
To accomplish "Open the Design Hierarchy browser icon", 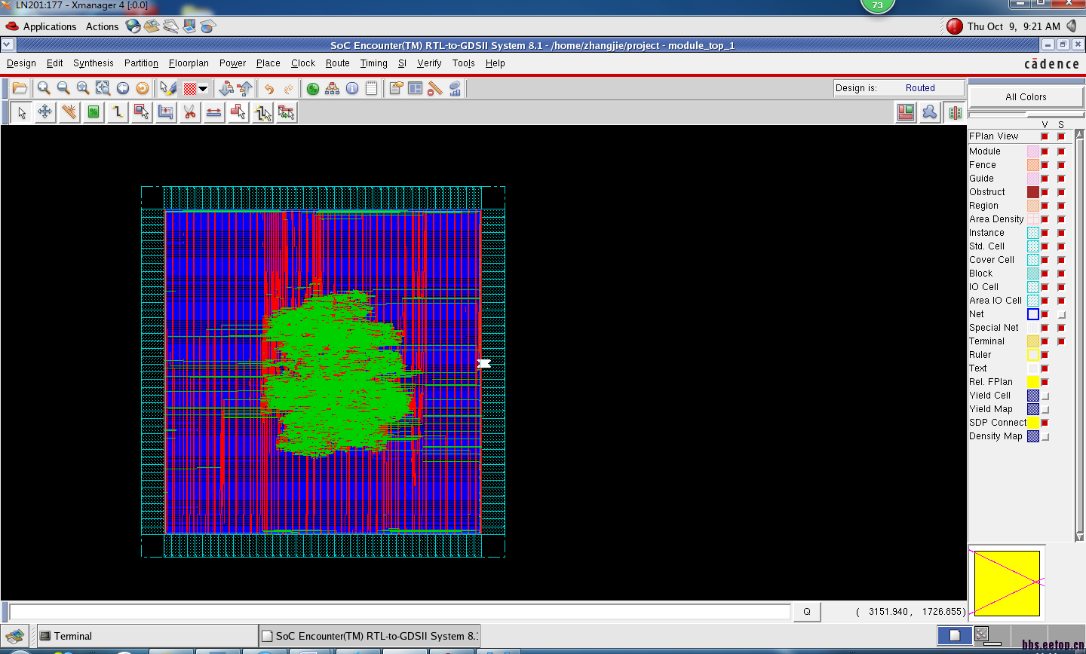I will point(333,89).
